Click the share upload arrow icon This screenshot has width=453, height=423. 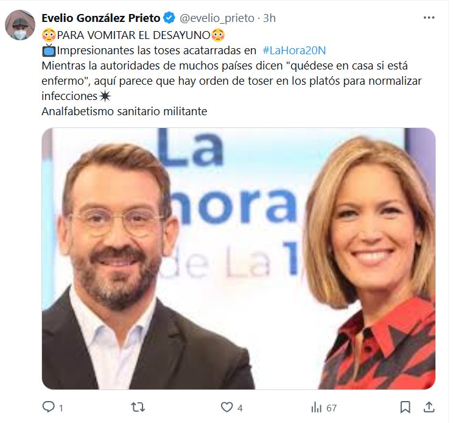[x=429, y=407]
